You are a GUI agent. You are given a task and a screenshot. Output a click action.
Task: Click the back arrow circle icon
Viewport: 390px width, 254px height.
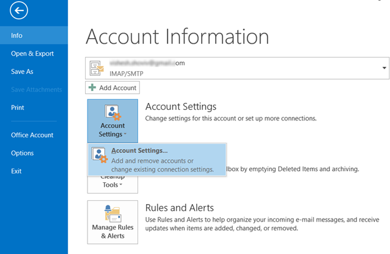click(x=19, y=11)
